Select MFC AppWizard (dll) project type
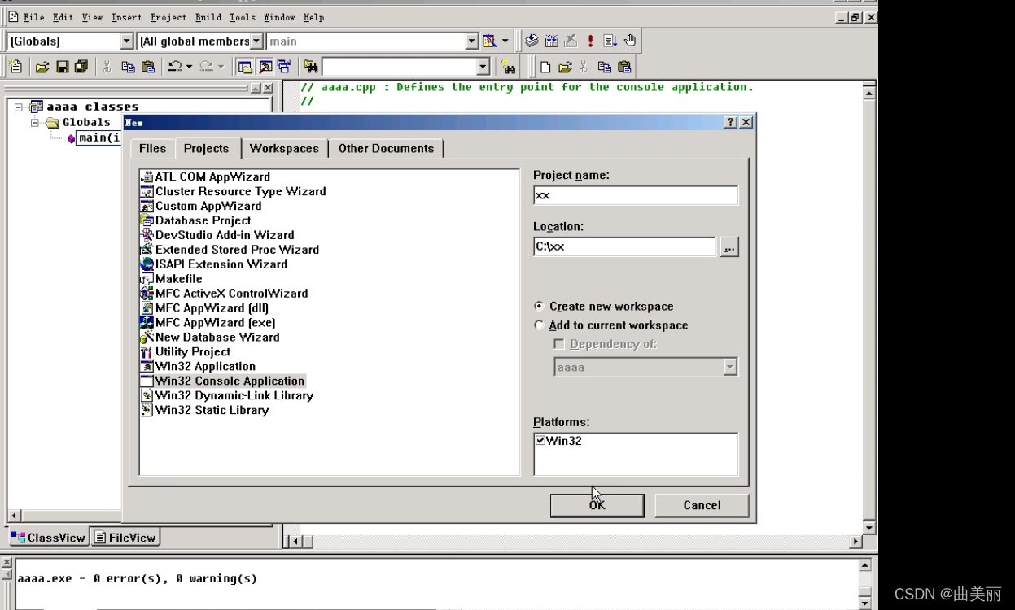Viewport: 1015px width, 610px height. point(205,308)
